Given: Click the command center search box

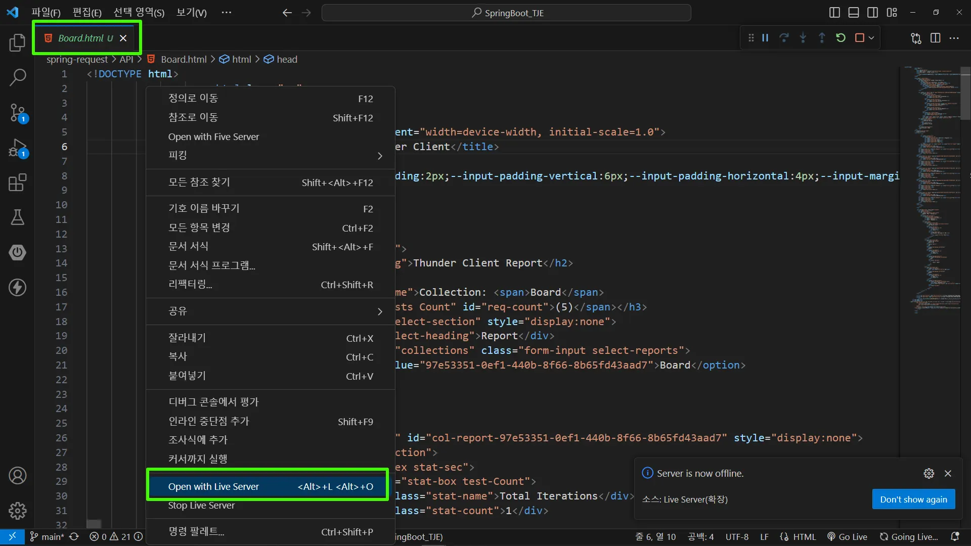Looking at the screenshot, I should (x=506, y=13).
